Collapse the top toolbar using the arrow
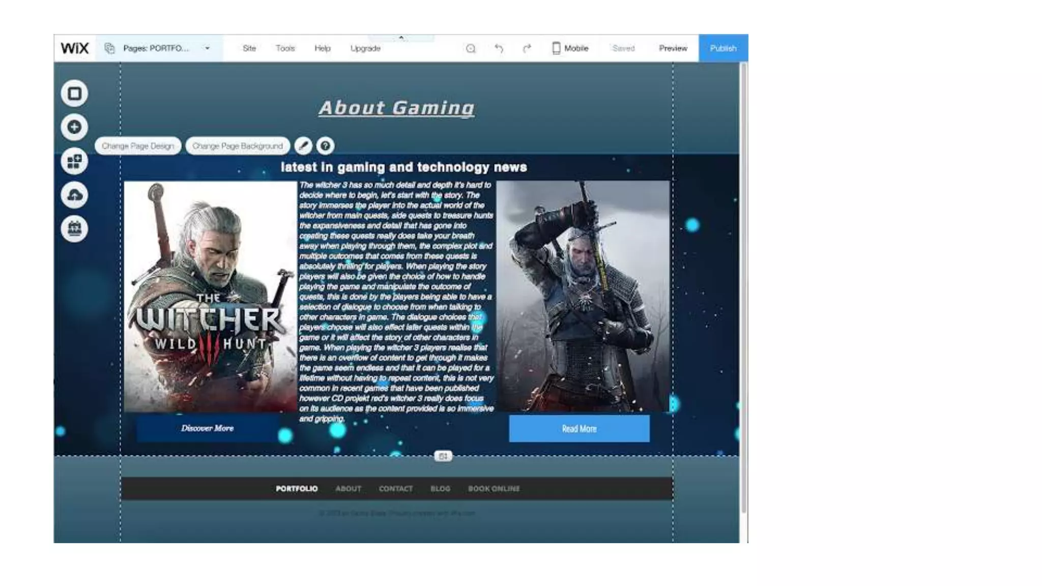The width and height of the screenshot is (1042, 586). 401,38
